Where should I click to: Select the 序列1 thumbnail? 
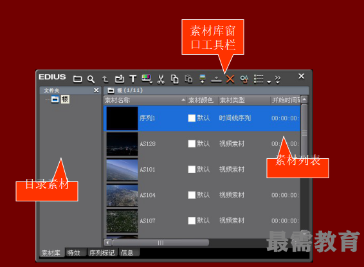(x=122, y=118)
